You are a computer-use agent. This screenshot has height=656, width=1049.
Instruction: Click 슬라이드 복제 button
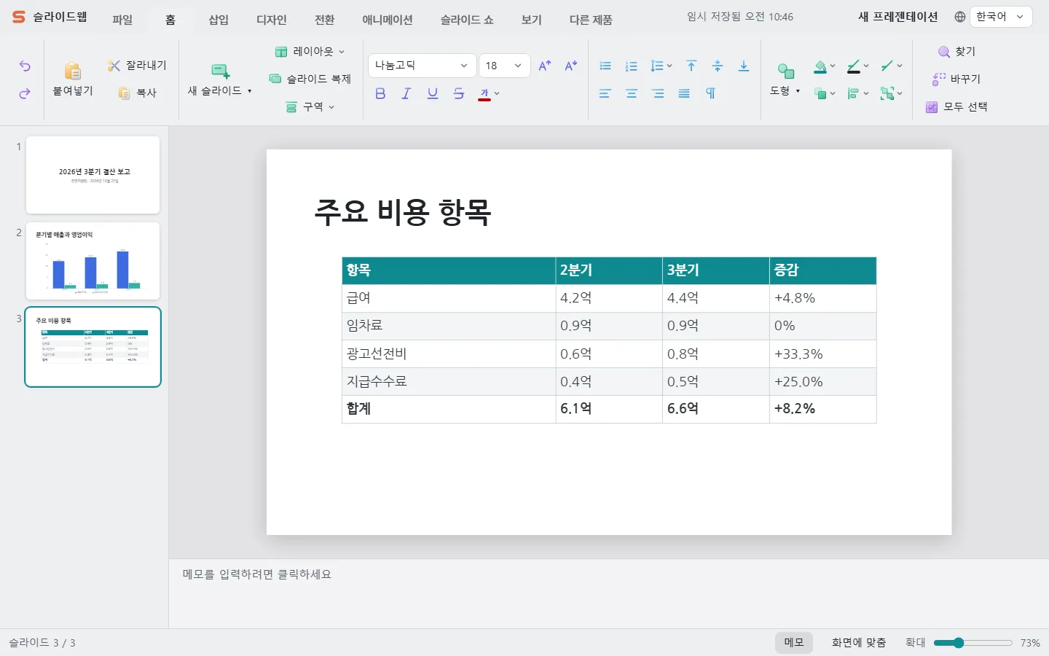pos(310,79)
